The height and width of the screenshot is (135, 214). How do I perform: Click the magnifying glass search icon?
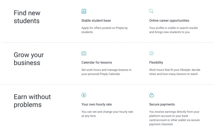151,11
